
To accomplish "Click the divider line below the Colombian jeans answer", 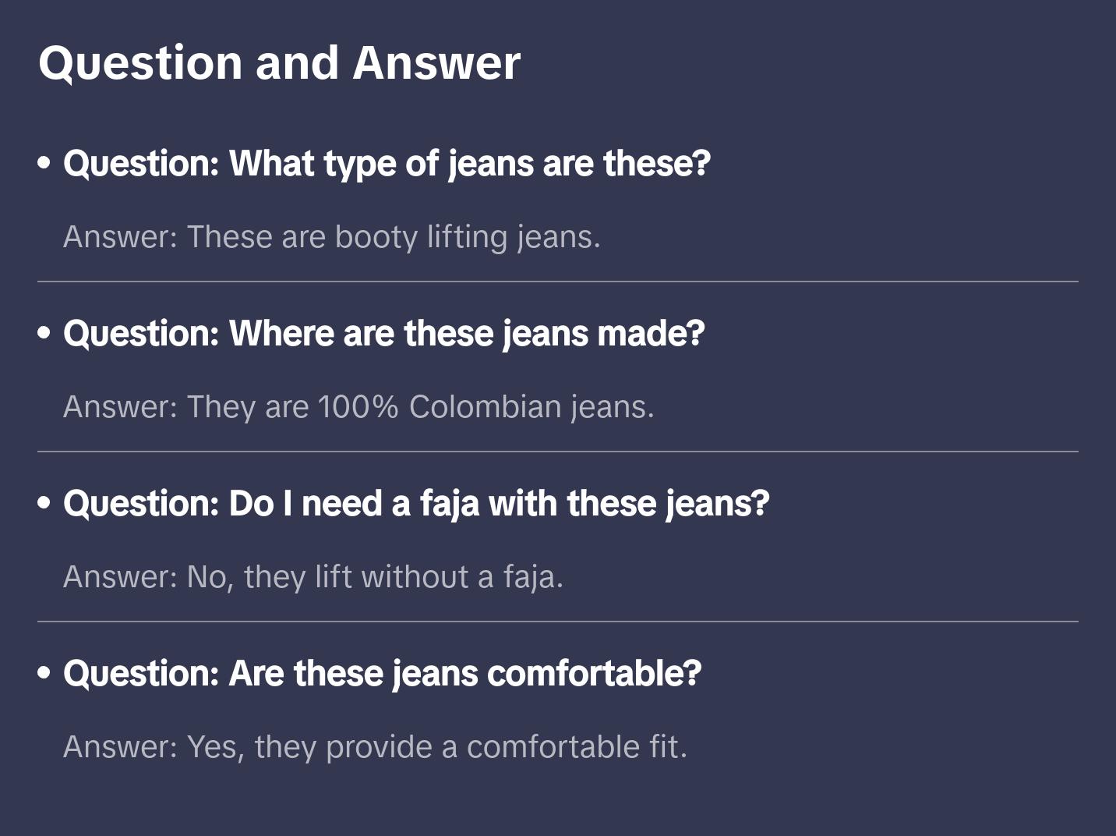I will click(558, 452).
